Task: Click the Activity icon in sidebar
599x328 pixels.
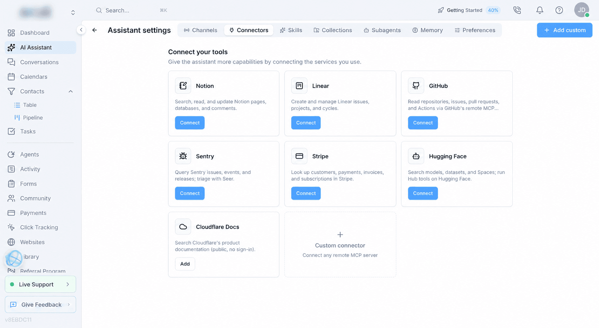Action: click(11, 169)
